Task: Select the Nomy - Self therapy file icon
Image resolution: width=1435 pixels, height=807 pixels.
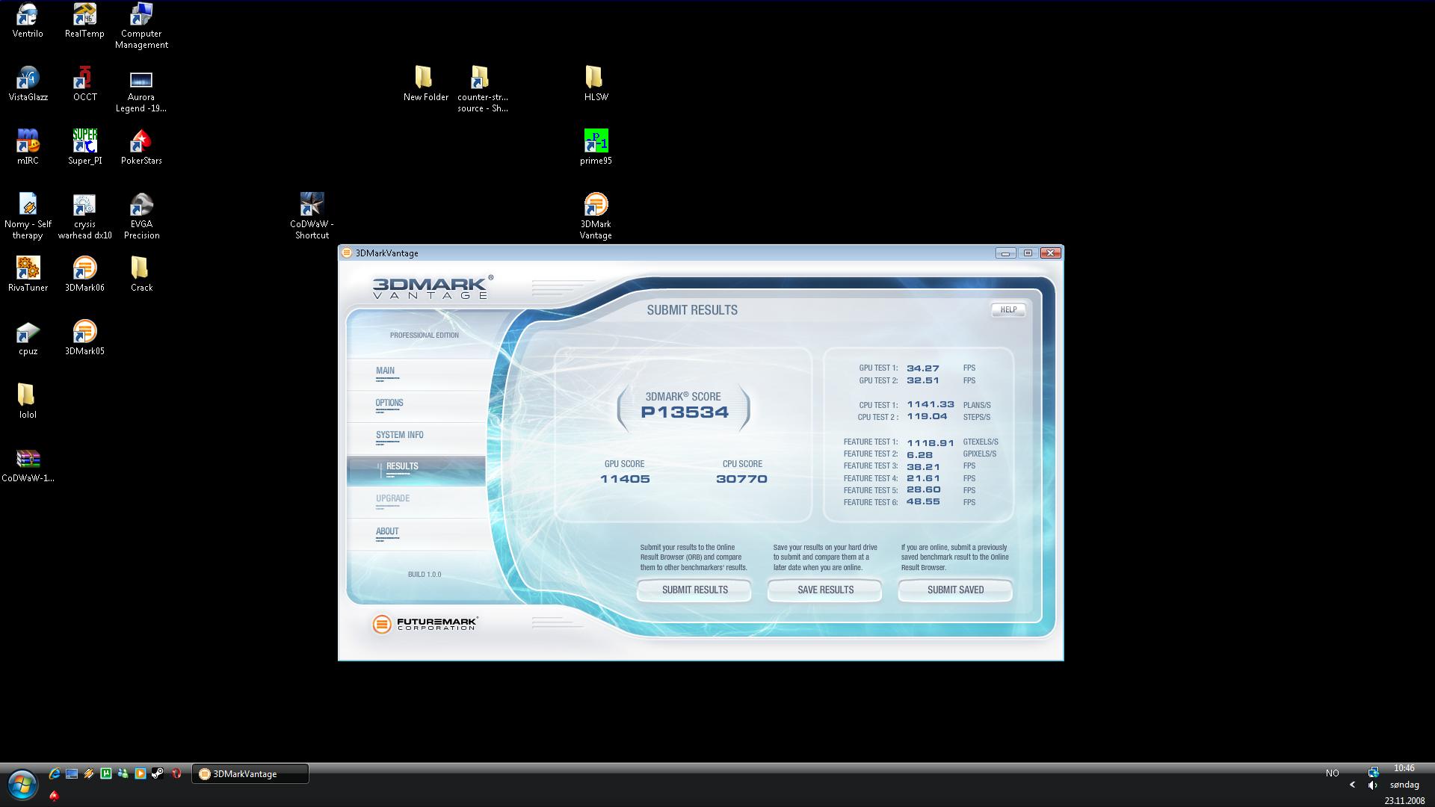Action: 28,217
